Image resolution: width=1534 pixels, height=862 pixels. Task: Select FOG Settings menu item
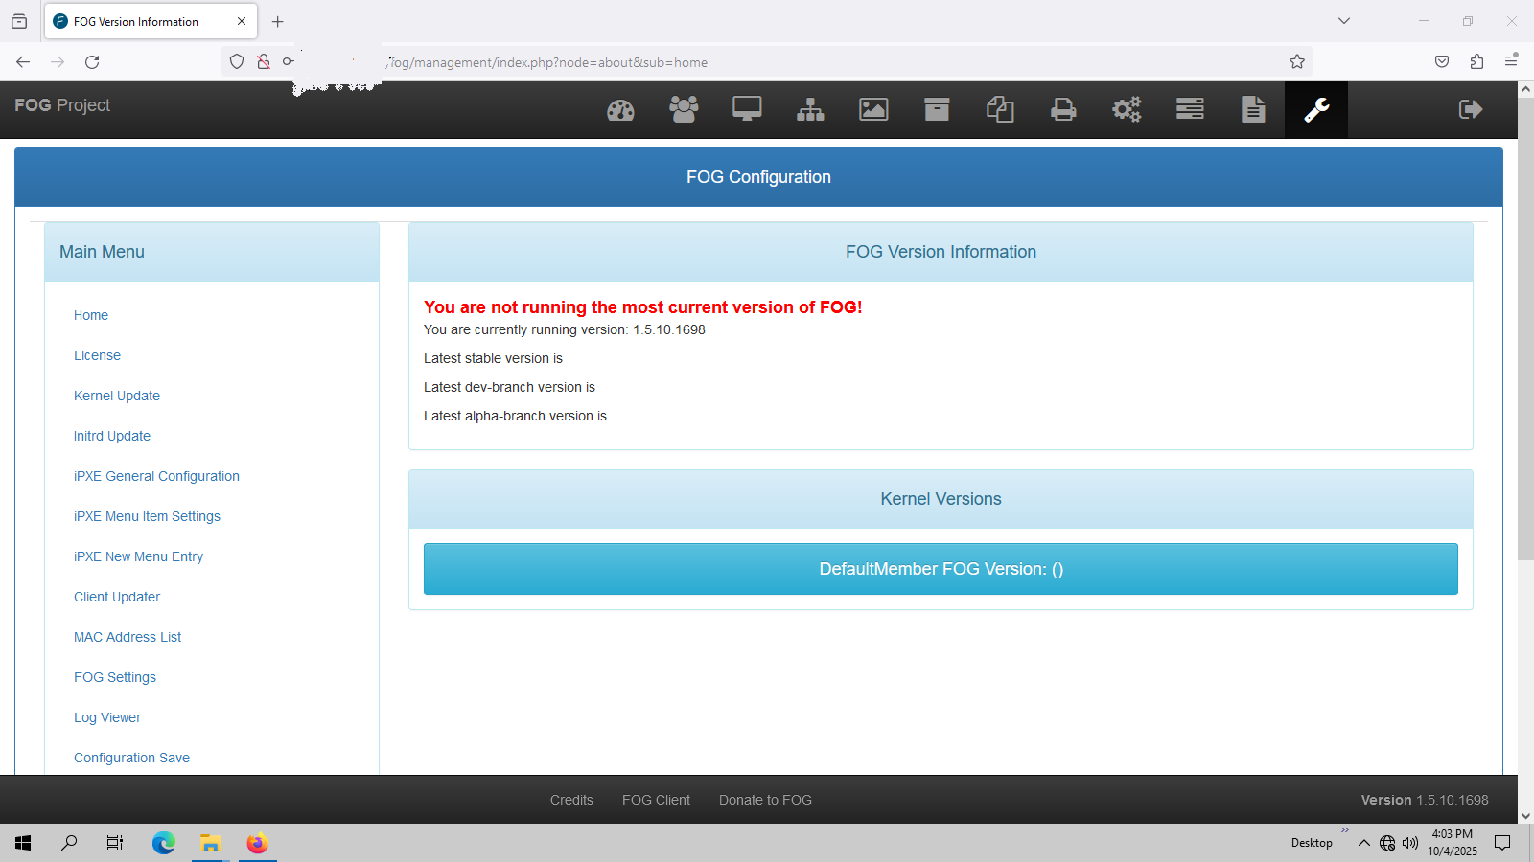[115, 677]
